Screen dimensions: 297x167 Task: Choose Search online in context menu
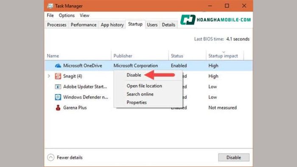click(140, 94)
